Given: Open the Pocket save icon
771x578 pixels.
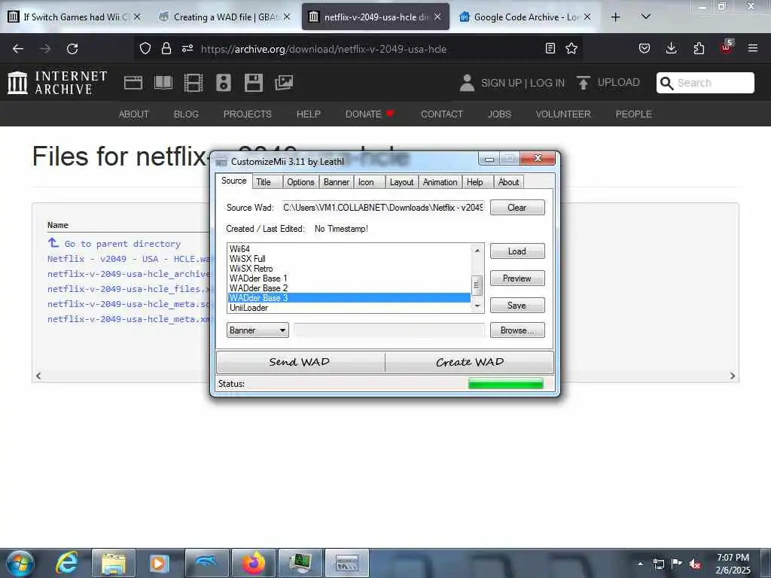Looking at the screenshot, I should 645,48.
